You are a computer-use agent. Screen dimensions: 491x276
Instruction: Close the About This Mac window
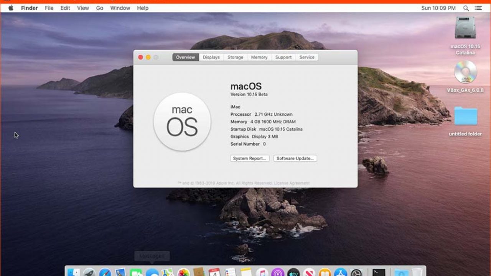point(140,57)
